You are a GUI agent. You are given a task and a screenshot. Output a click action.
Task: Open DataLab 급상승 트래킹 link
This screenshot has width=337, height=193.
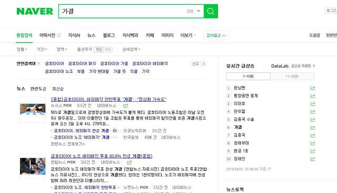[x=293, y=66]
